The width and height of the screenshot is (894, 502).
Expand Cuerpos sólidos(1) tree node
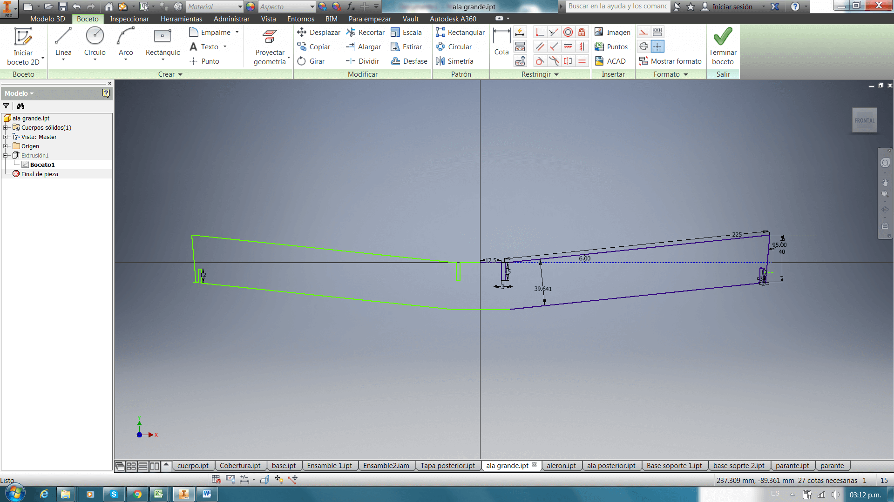point(6,127)
